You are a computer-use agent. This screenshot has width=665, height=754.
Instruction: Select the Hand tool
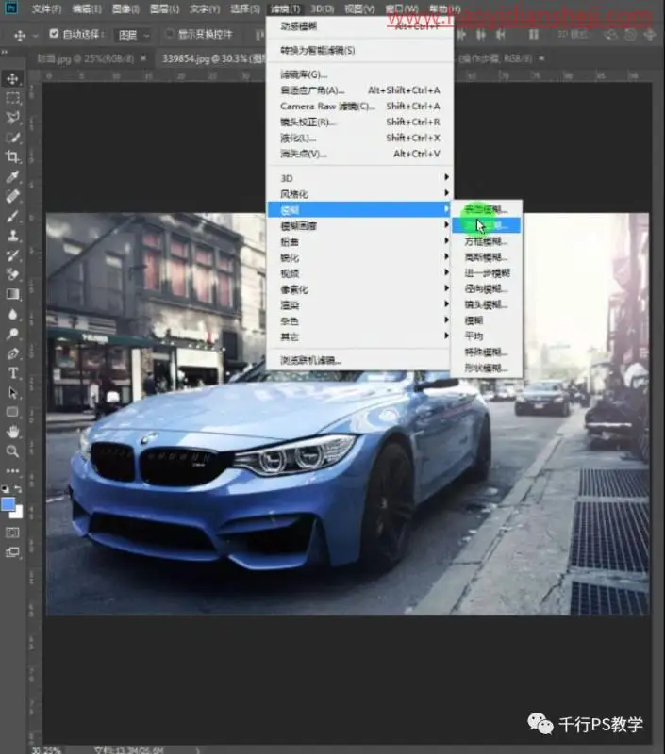[x=13, y=432]
